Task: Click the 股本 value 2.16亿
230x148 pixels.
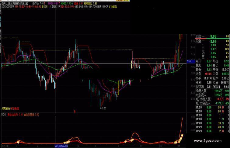Action: 225,78
